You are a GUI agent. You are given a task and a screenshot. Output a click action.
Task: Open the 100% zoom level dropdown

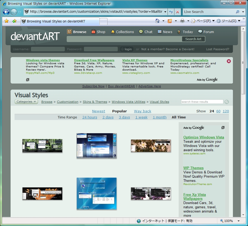239,221
